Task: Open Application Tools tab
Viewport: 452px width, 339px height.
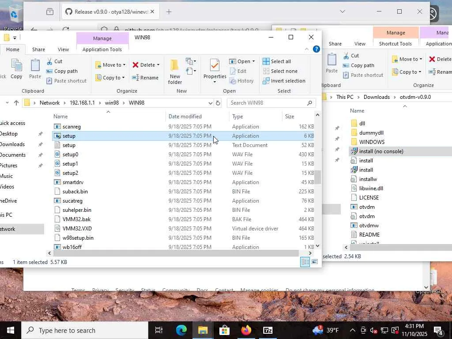Action: tap(102, 49)
